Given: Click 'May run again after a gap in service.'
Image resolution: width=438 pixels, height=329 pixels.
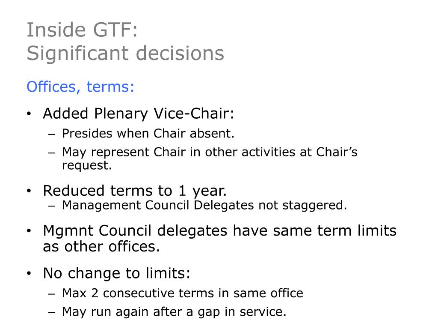Looking at the screenshot, I should click(x=174, y=312).
